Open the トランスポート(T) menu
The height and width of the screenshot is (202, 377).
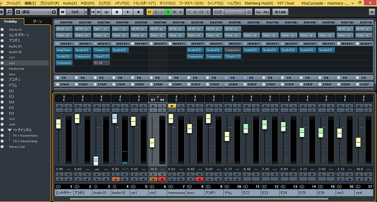click(144, 3)
